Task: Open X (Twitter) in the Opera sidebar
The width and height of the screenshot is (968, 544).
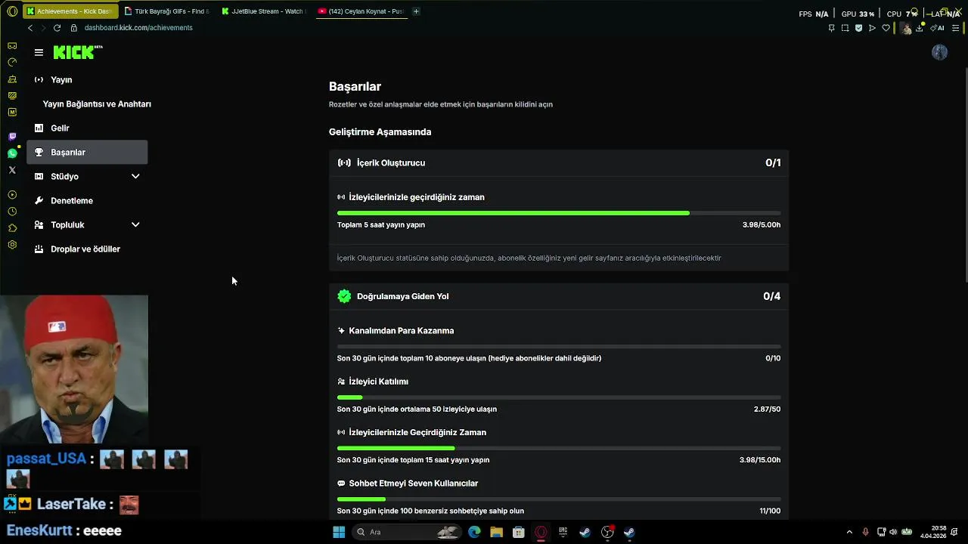Action: 12,170
